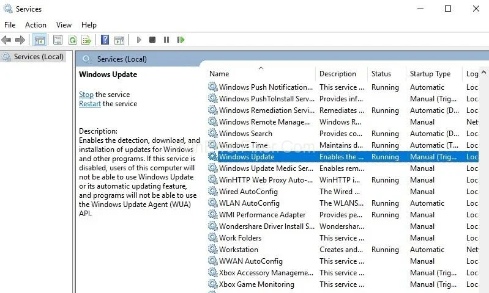This screenshot has width=489, height=293.
Task: Click gear icon of Workstation row
Action: pyautogui.click(x=213, y=250)
